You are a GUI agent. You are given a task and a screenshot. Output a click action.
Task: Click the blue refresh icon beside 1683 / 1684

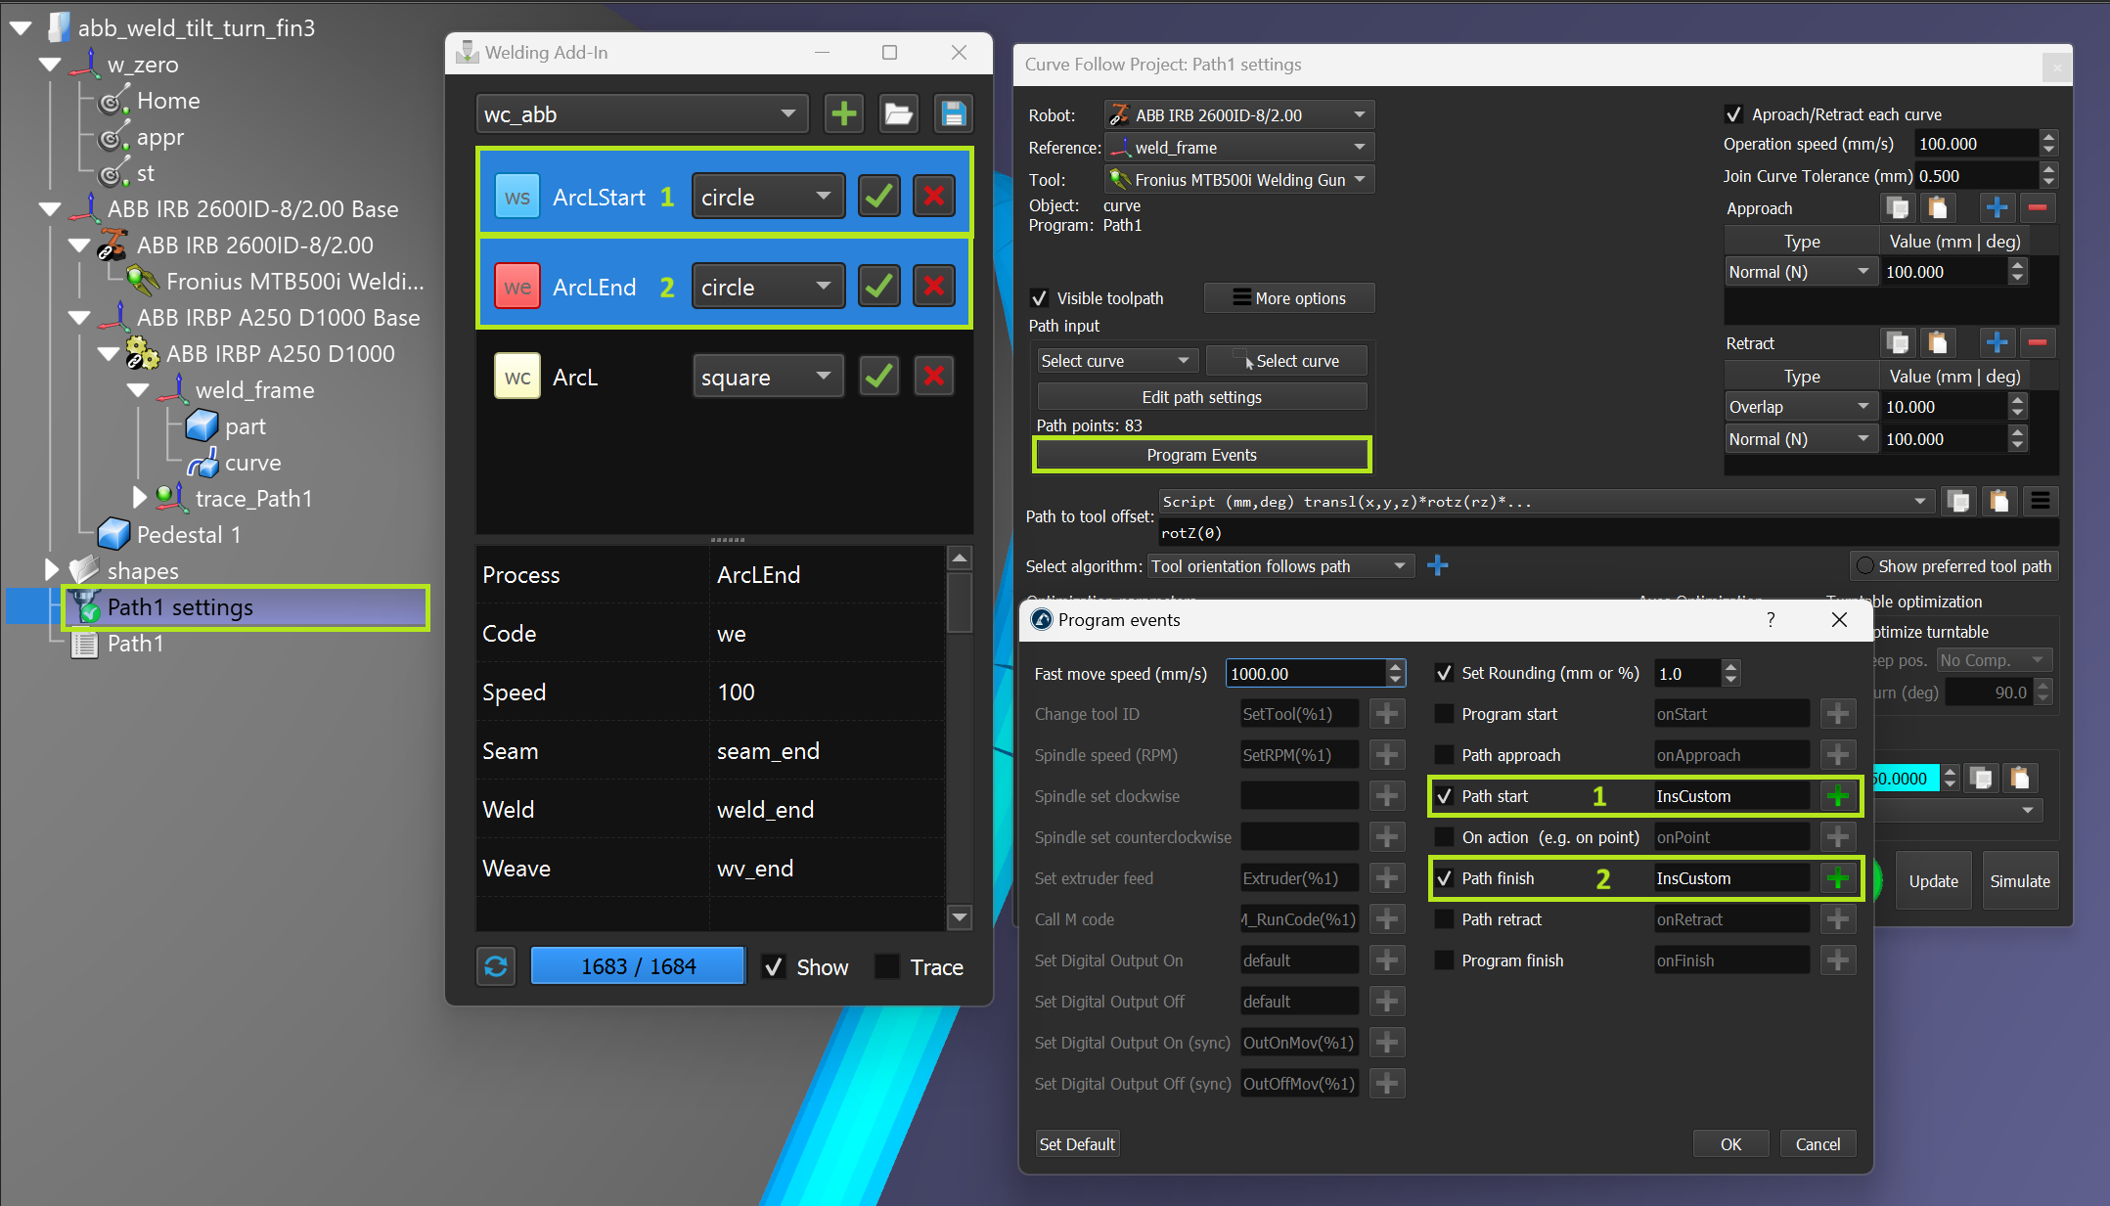coord(496,966)
